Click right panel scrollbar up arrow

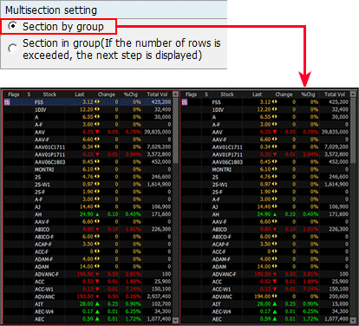pyautogui.click(x=353, y=94)
